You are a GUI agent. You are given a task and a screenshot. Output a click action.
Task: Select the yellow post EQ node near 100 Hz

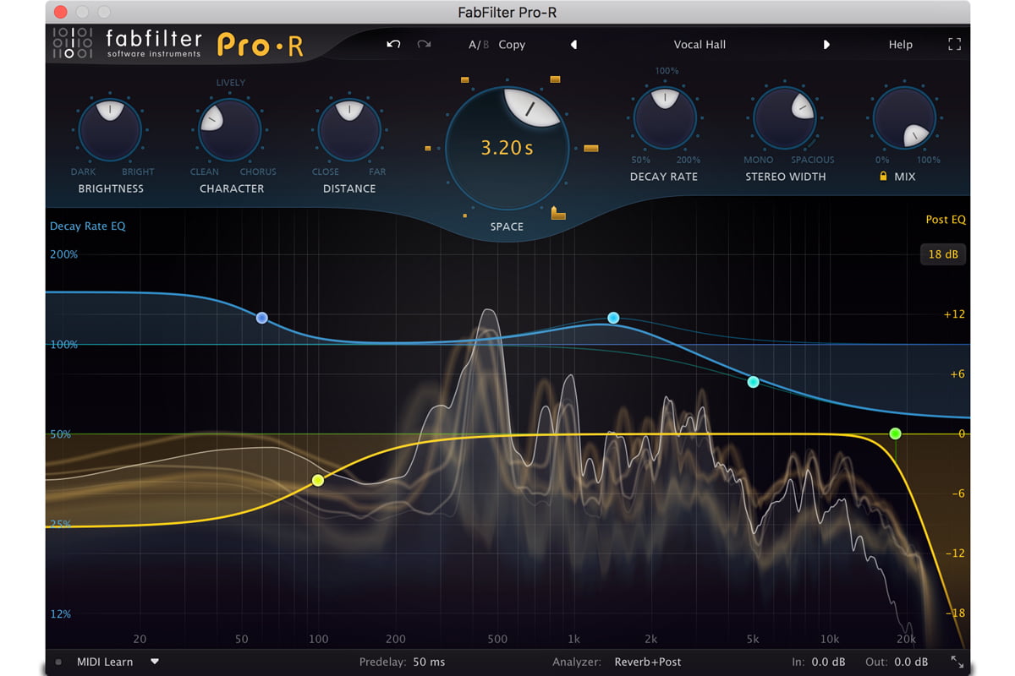point(318,480)
